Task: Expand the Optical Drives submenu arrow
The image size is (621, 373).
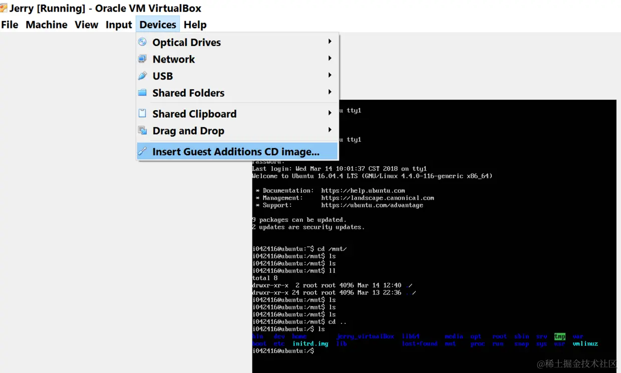Action: coord(330,42)
